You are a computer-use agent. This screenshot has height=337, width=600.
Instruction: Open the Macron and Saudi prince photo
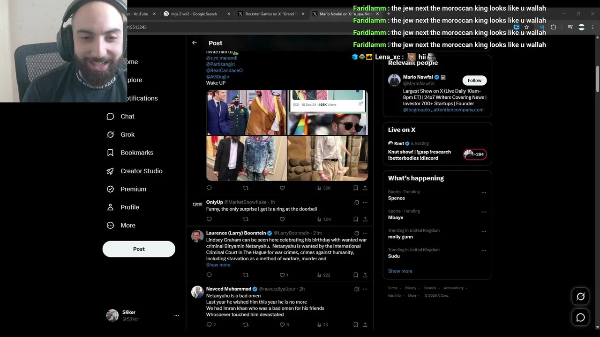247,112
